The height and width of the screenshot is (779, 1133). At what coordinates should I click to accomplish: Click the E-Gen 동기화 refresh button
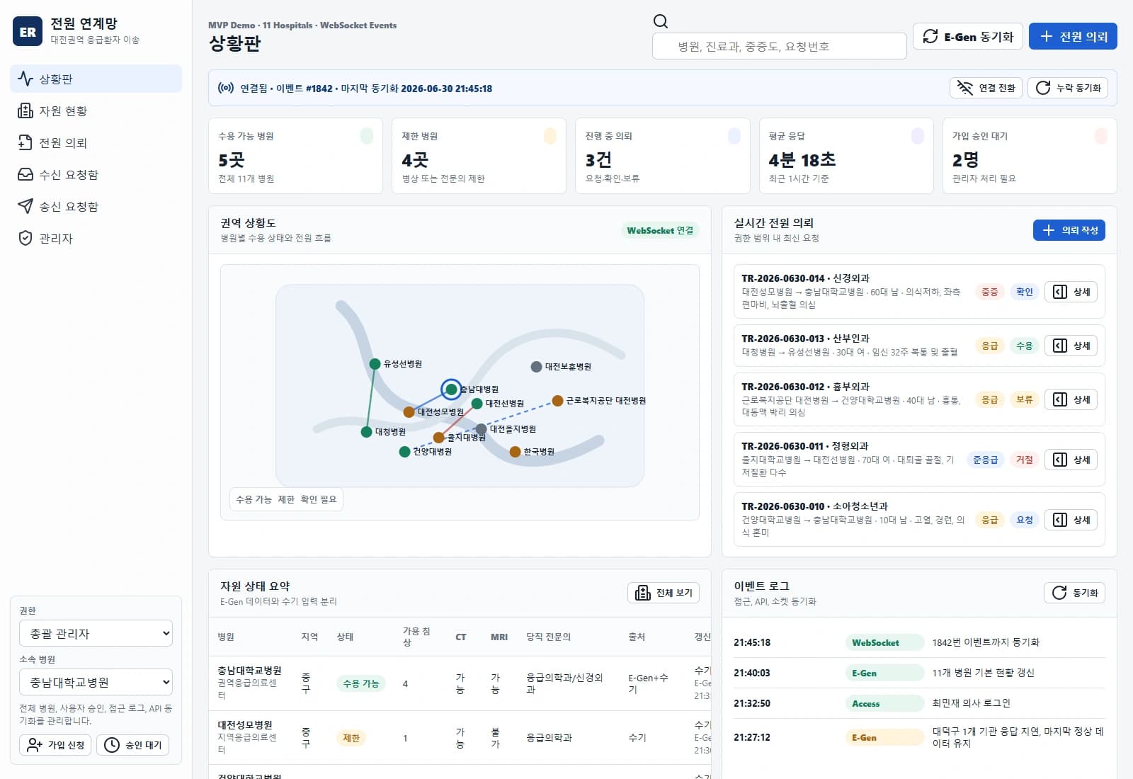coord(967,36)
